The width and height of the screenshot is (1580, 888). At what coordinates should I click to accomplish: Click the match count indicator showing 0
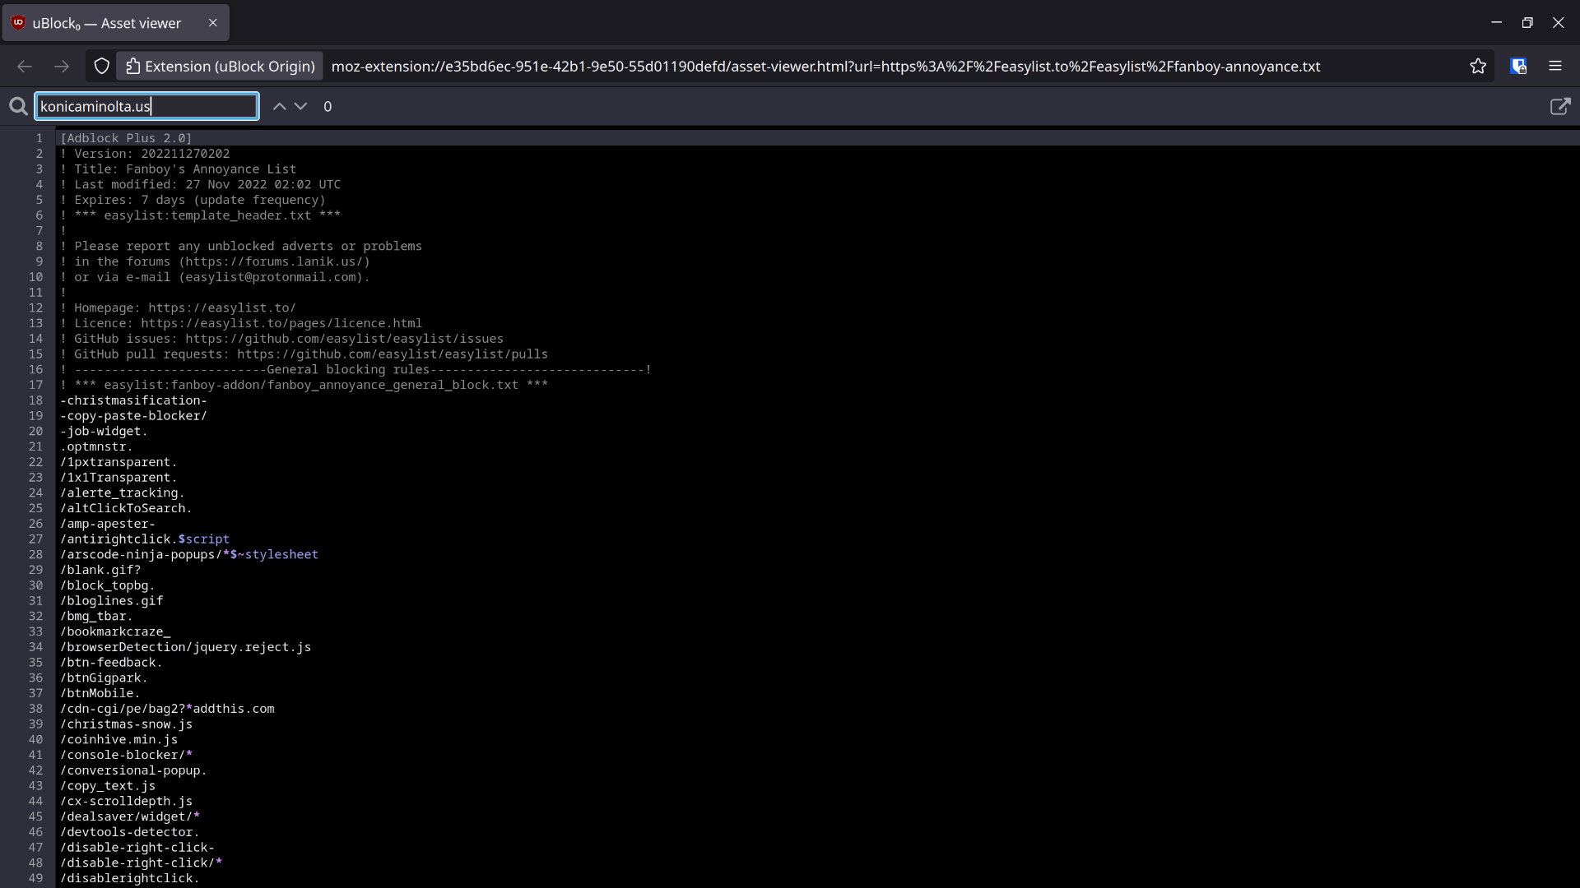tap(328, 106)
